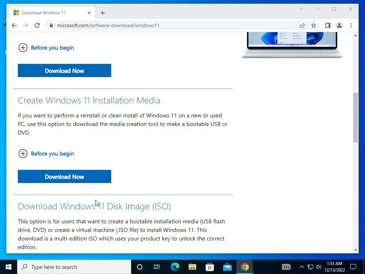View site info via the padlock icon
This screenshot has height=274, width=365.
coord(51,25)
